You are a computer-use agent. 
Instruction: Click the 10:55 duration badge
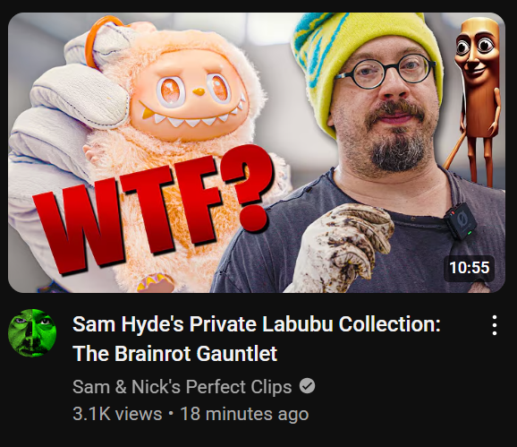469,268
